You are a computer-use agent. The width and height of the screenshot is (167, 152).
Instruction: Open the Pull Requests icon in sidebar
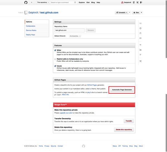tap(140, 33)
